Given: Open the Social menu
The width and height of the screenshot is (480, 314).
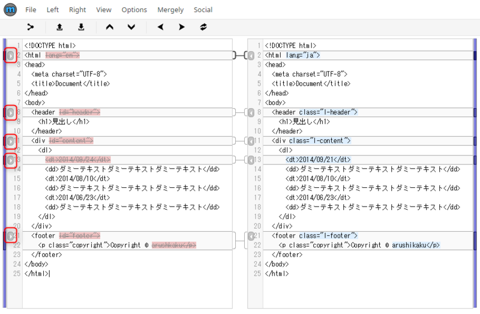Looking at the screenshot, I should [203, 10].
